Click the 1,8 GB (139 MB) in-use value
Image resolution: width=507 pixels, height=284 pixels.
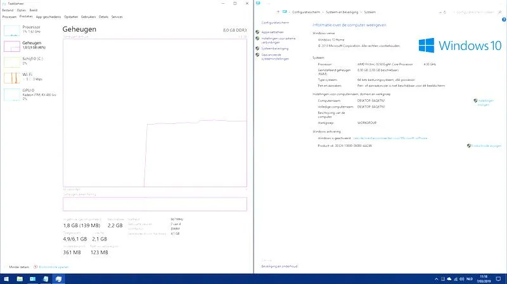tap(82, 226)
